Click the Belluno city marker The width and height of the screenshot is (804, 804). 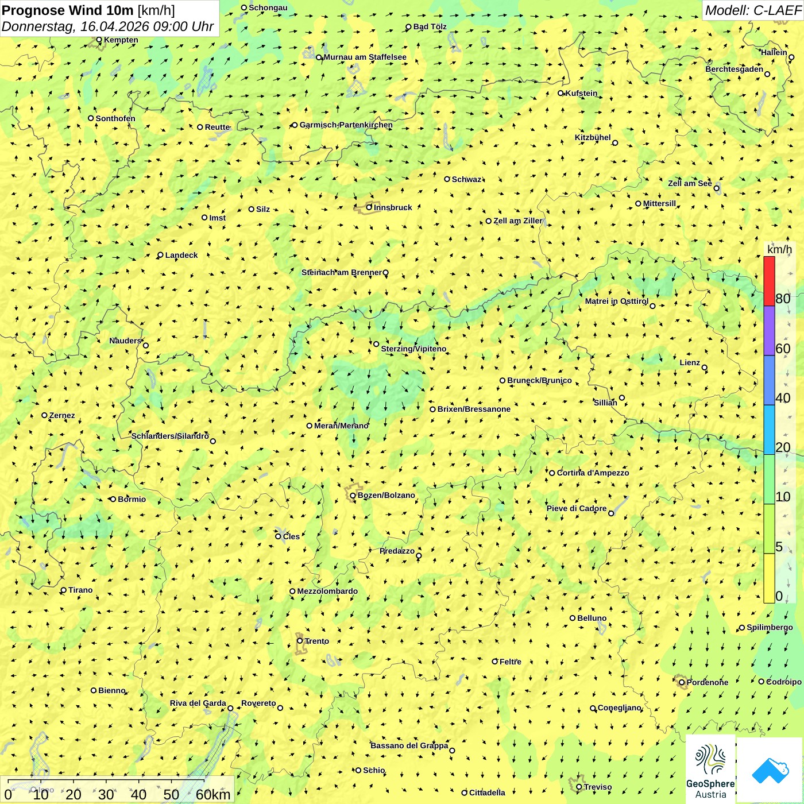pos(573,618)
